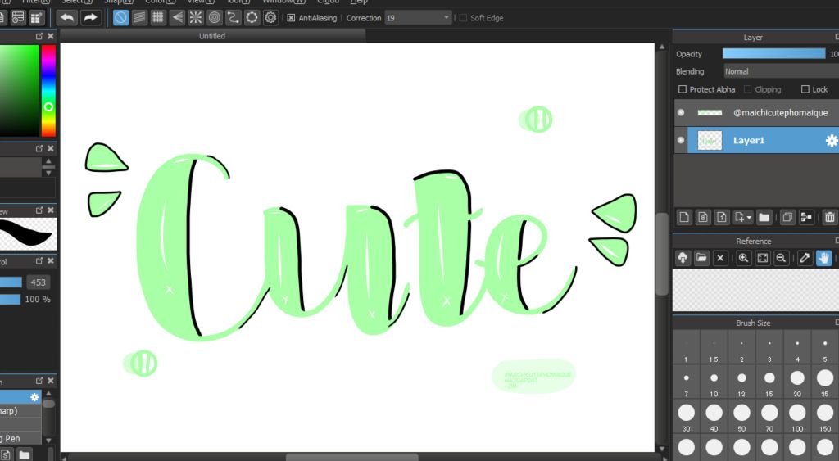Enable the curve snap icon
This screenshot has height=461, width=839.
click(x=233, y=18)
